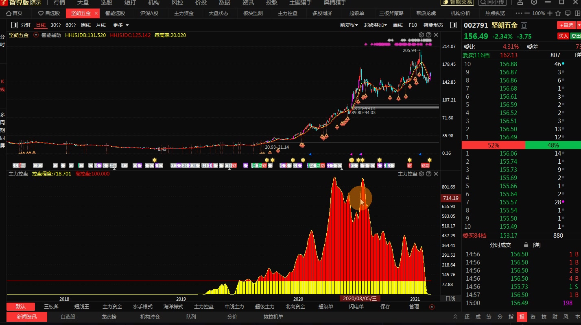Click the 智能交易 button
The image size is (581, 325).
(456, 2)
